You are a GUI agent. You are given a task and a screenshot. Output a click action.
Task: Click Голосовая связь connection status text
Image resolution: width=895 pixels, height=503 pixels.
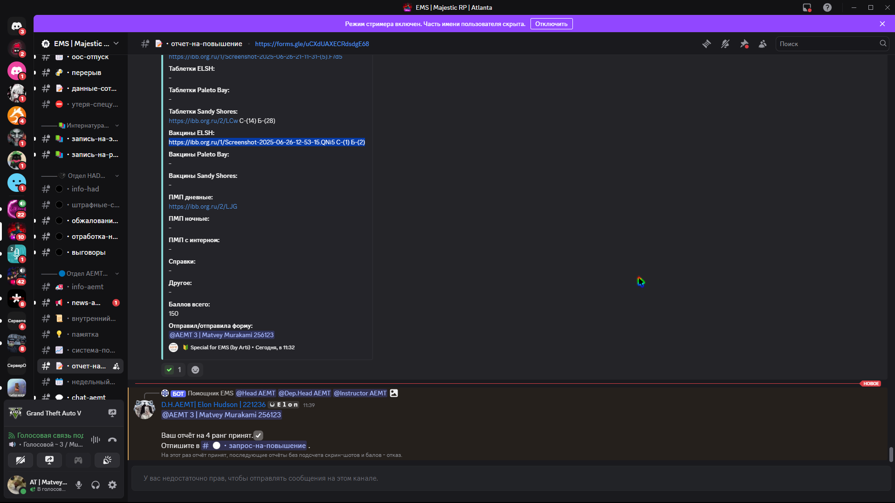[46, 435]
